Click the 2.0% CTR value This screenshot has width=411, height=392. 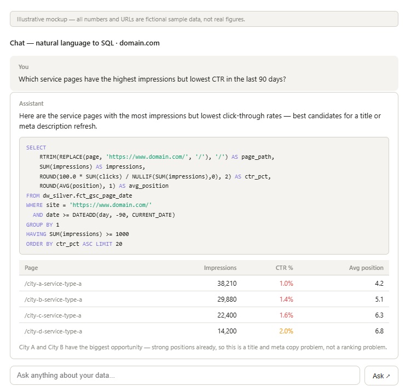tap(286, 331)
